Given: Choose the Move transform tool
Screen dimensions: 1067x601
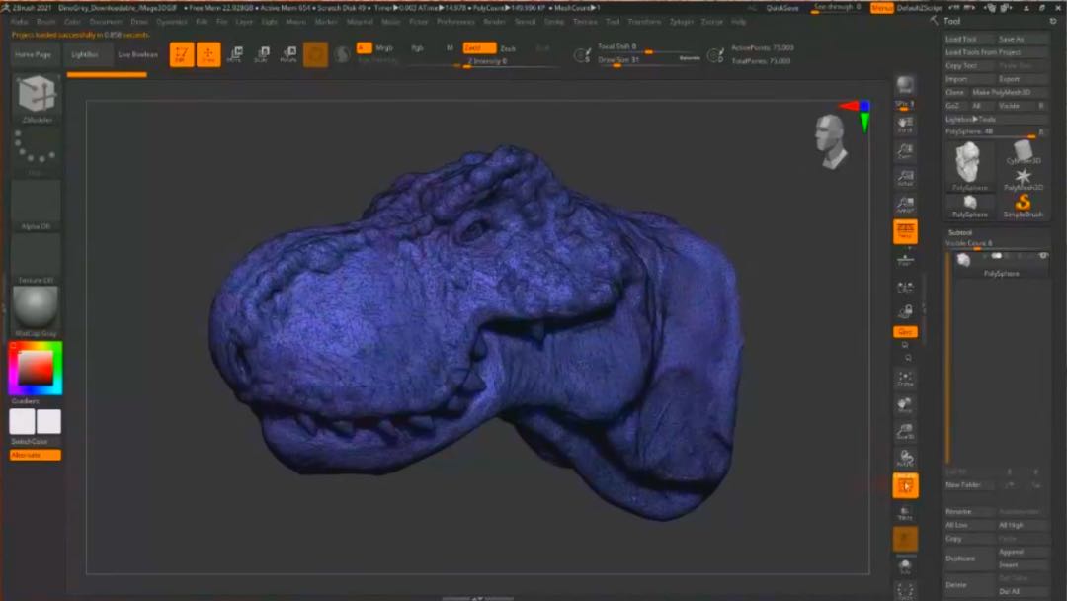Looking at the screenshot, I should pos(235,55).
